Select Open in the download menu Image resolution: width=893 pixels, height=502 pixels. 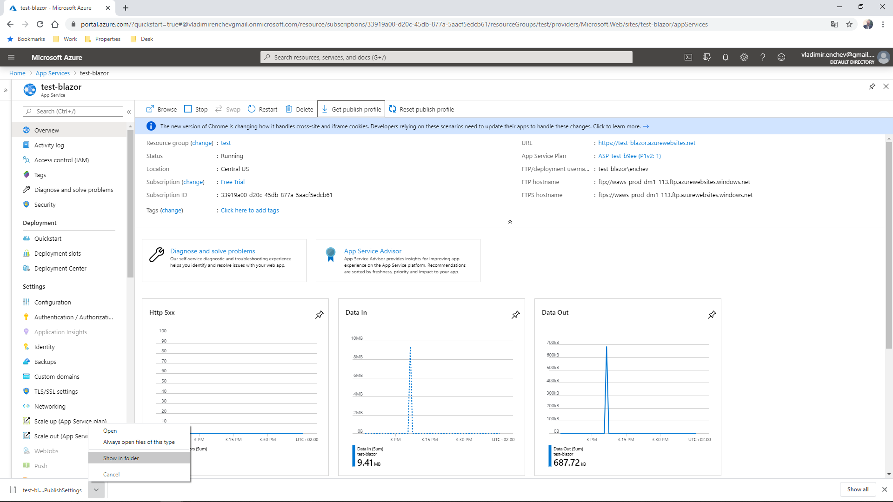click(x=139, y=431)
